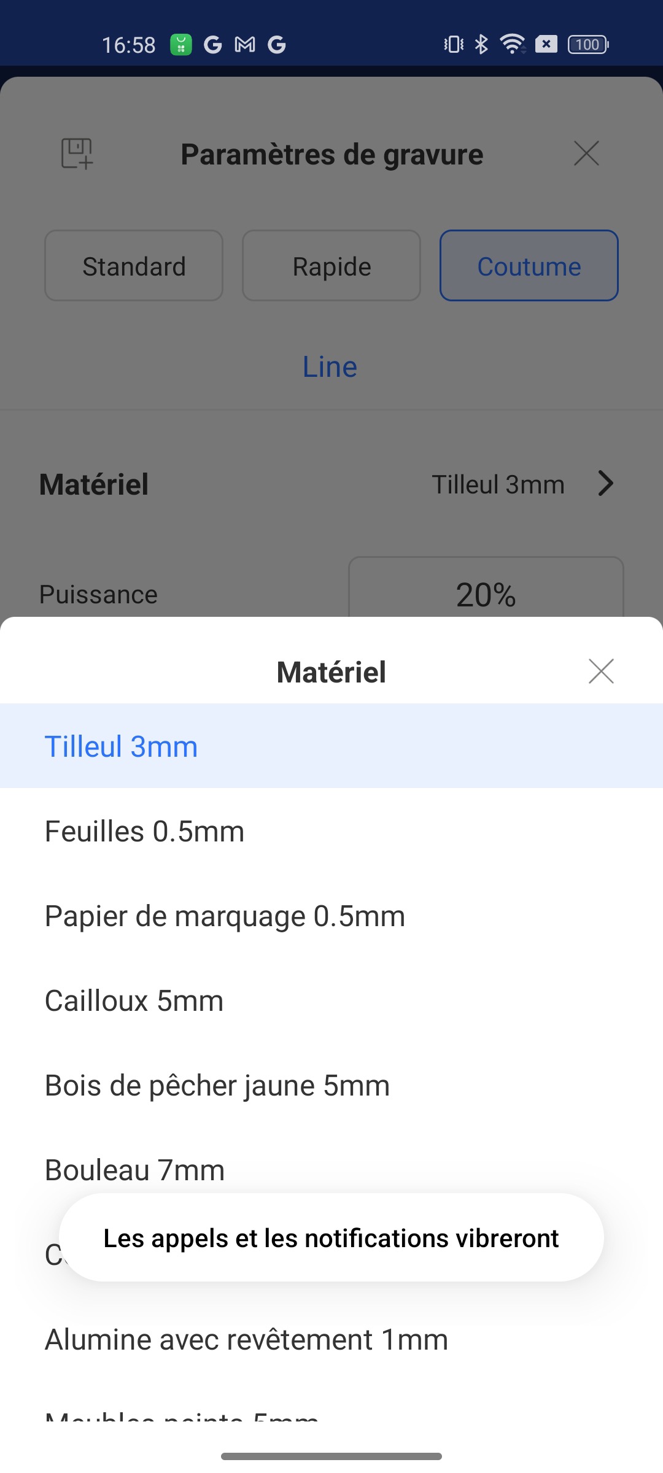This screenshot has height=1473, width=663.
Task: Tap the Gmail notification icon
Action: pos(245,44)
